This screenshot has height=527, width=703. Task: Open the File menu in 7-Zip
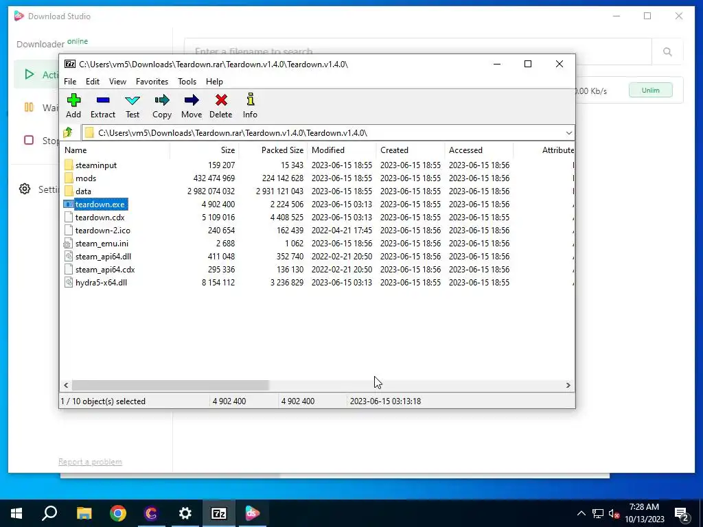click(70, 82)
